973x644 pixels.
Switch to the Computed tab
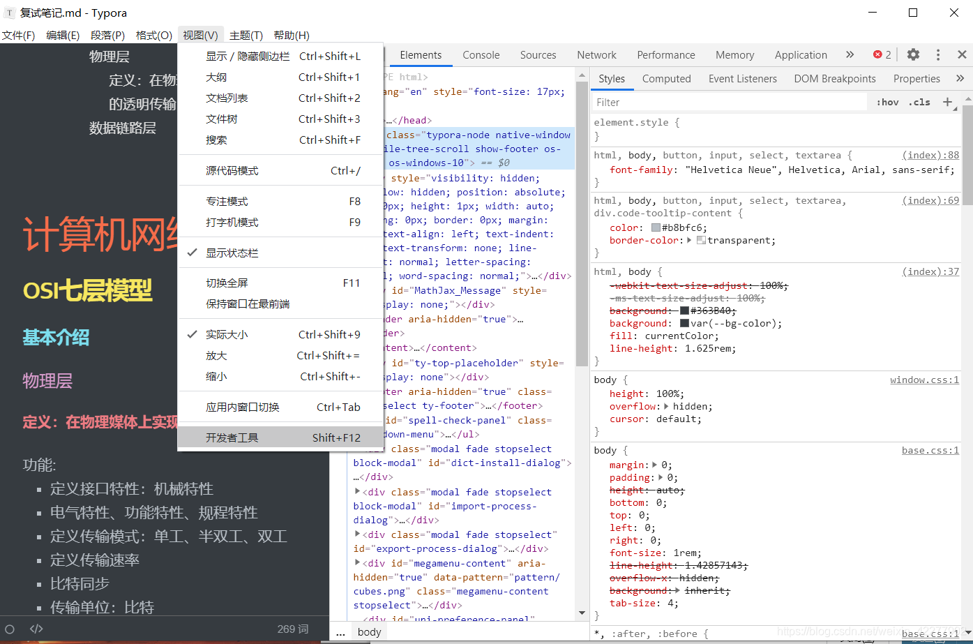666,79
